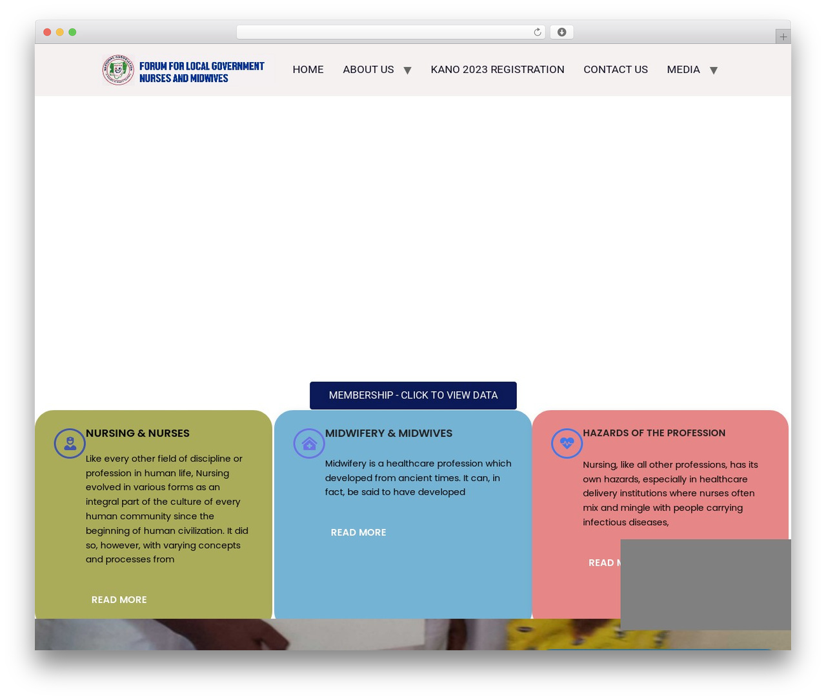826x700 pixels.
Task: Open Kano 2023 Registration page
Action: pos(498,70)
